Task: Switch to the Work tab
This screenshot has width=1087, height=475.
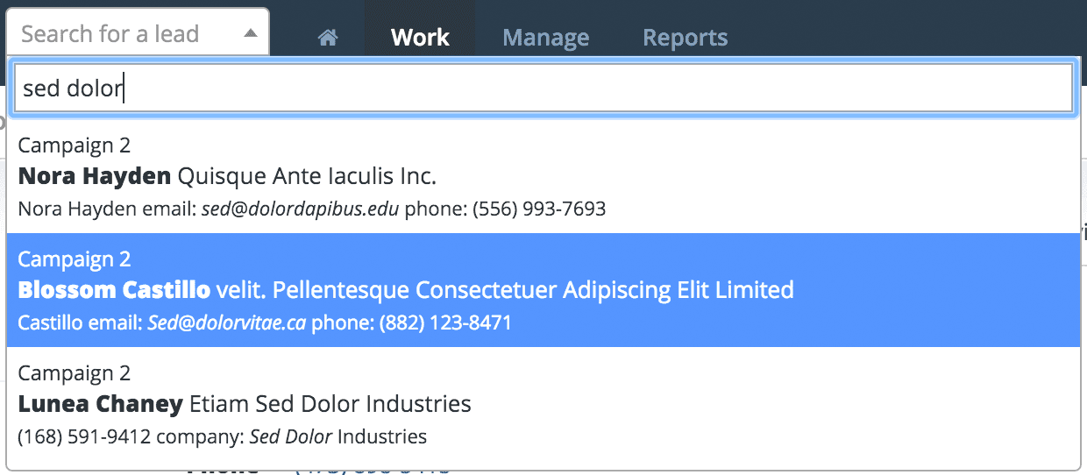Action: click(420, 38)
